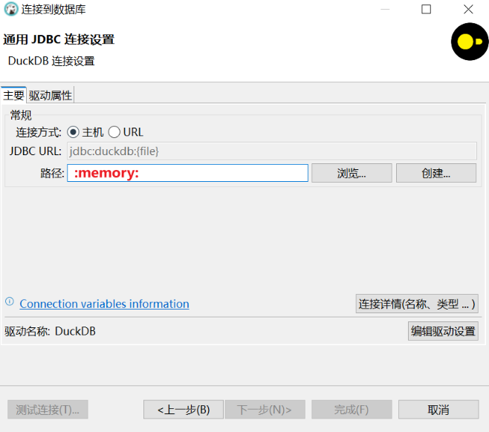Click the 编辑驱动设置 button
Viewport: 489px width, 432px height.
[x=443, y=331]
